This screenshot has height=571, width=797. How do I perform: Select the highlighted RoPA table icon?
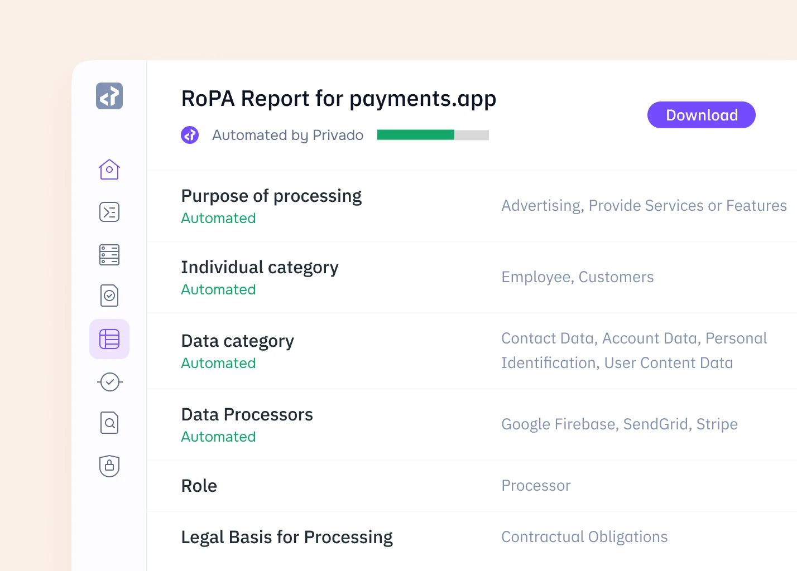click(109, 339)
